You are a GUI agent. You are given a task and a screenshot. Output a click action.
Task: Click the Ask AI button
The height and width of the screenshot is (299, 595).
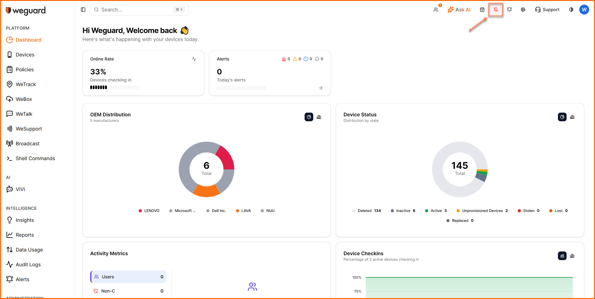click(x=459, y=10)
